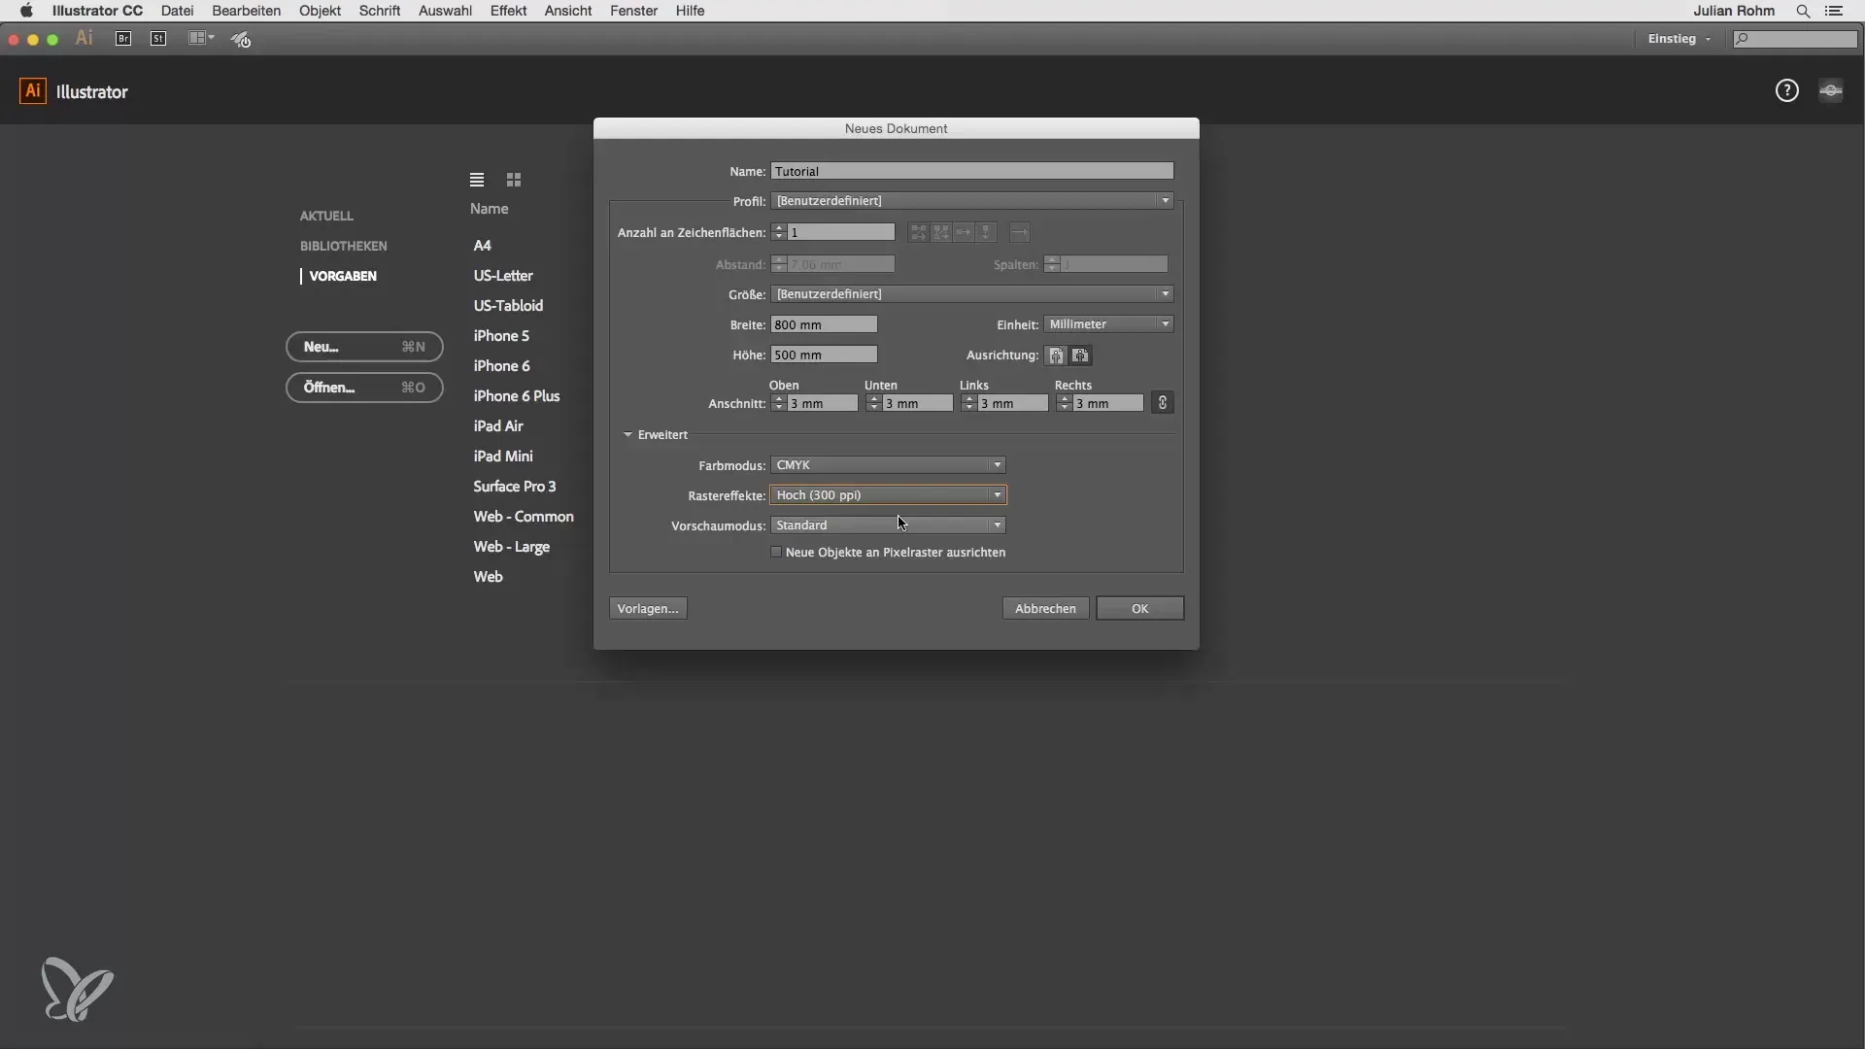Click the Oben bleed value field
The height and width of the screenshot is (1049, 1865).
822,403
